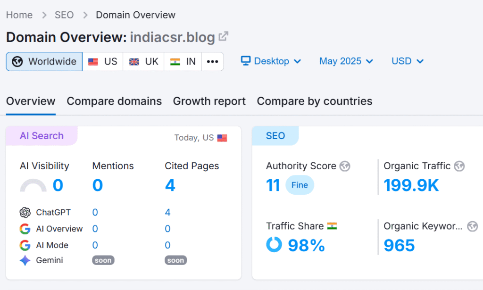Open the USD currency dropdown

pyautogui.click(x=407, y=61)
